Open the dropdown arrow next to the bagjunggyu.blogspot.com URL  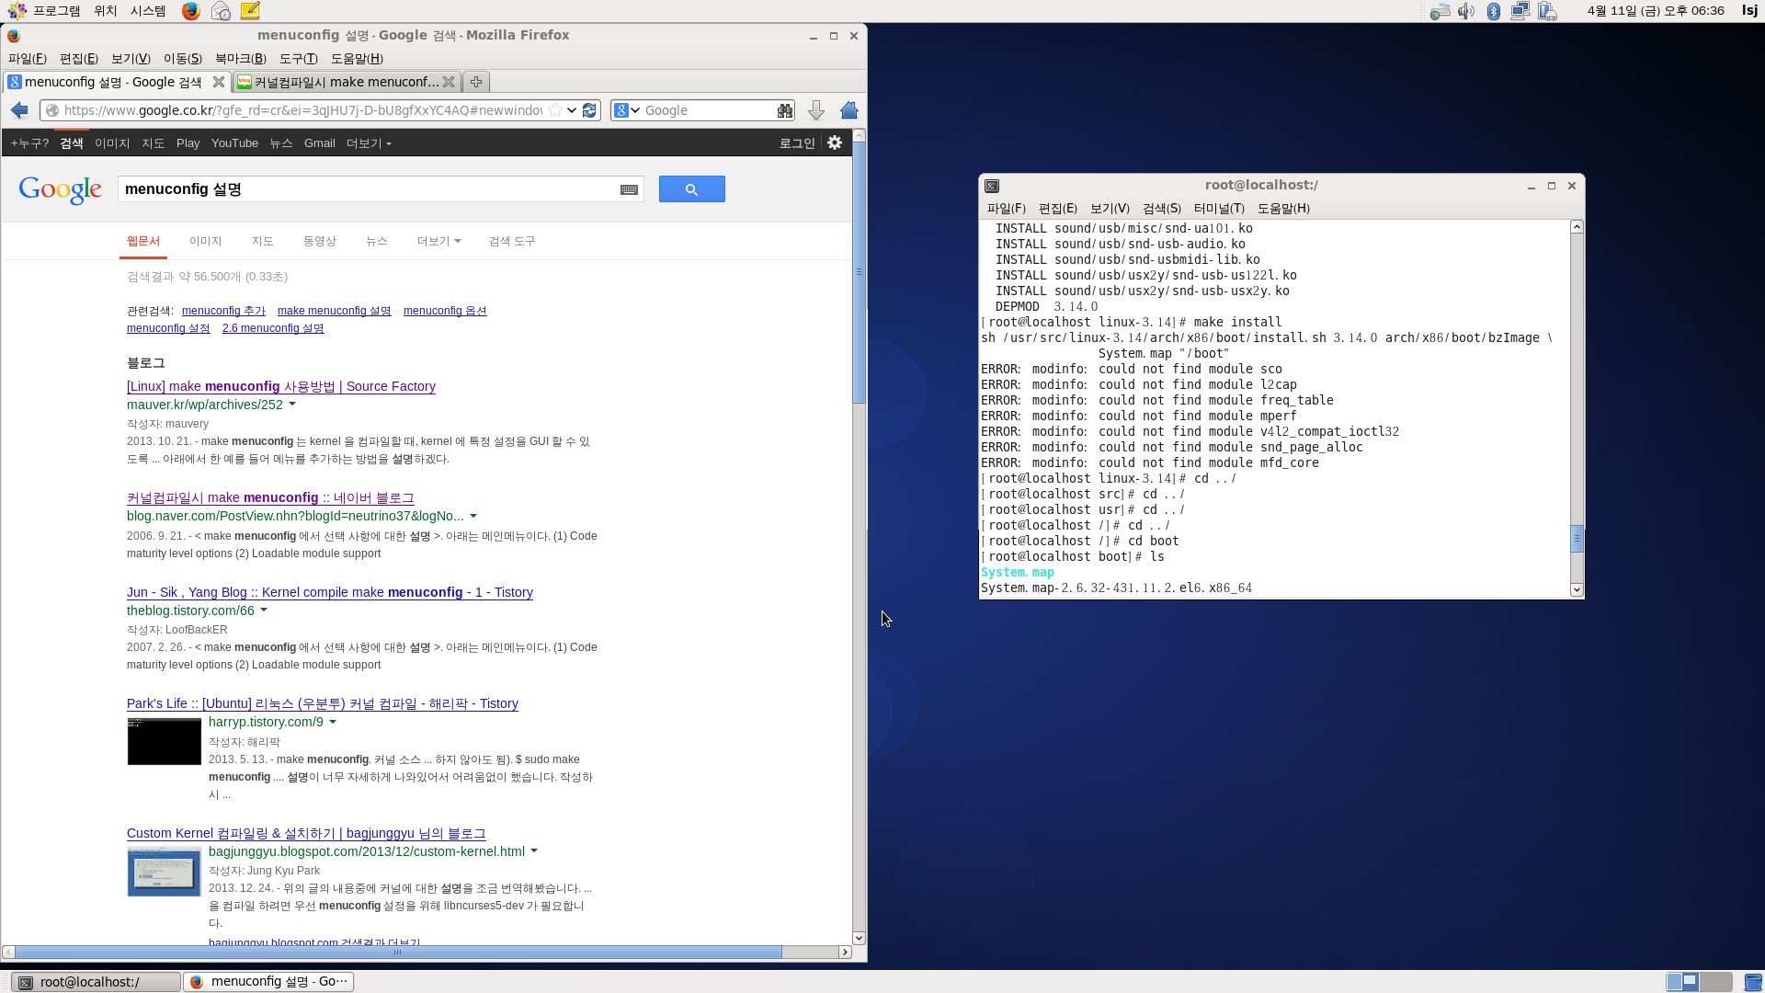[x=534, y=851]
